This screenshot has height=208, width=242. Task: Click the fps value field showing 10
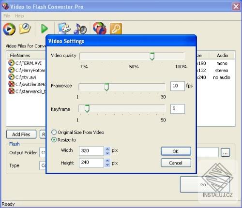[x=178, y=86]
